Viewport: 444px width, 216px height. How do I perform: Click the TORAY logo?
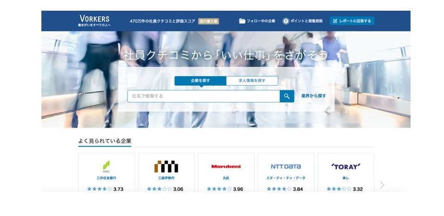pyautogui.click(x=345, y=166)
